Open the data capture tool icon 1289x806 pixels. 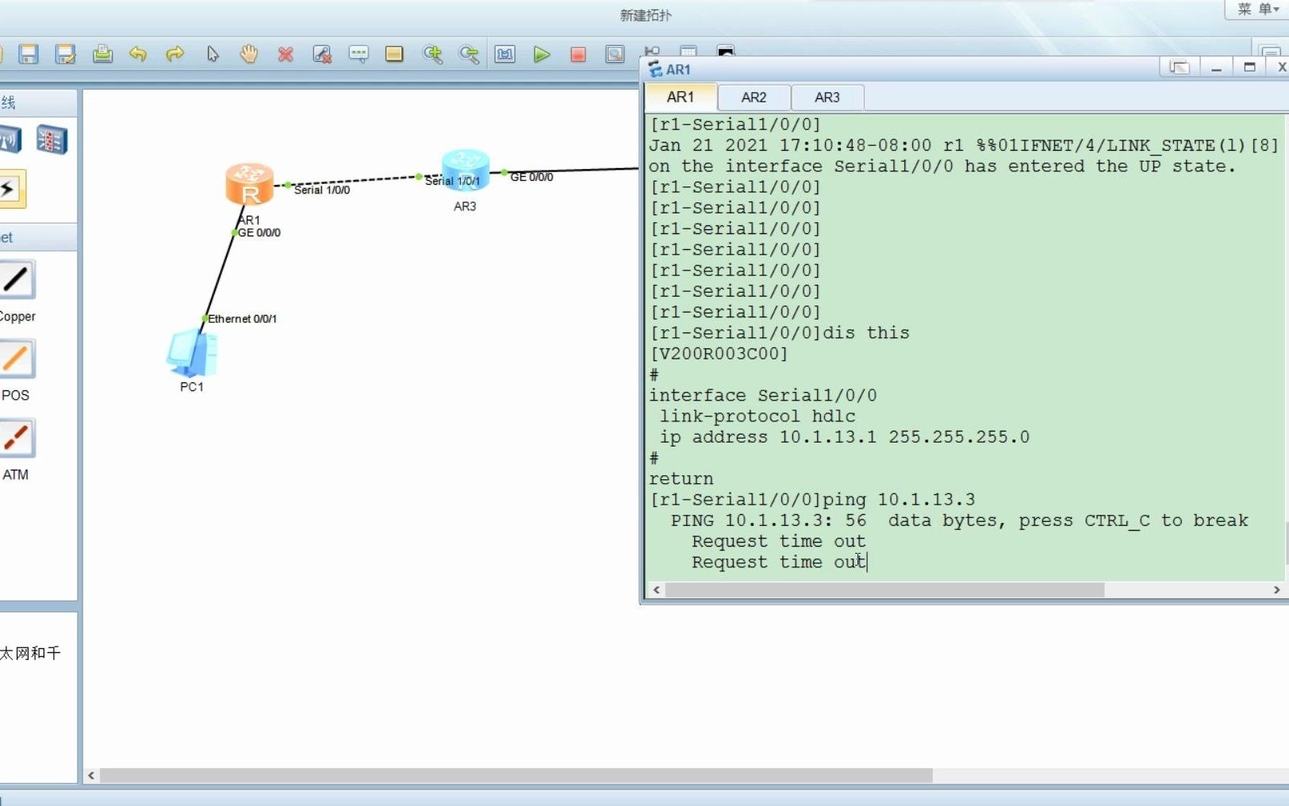[x=615, y=54]
